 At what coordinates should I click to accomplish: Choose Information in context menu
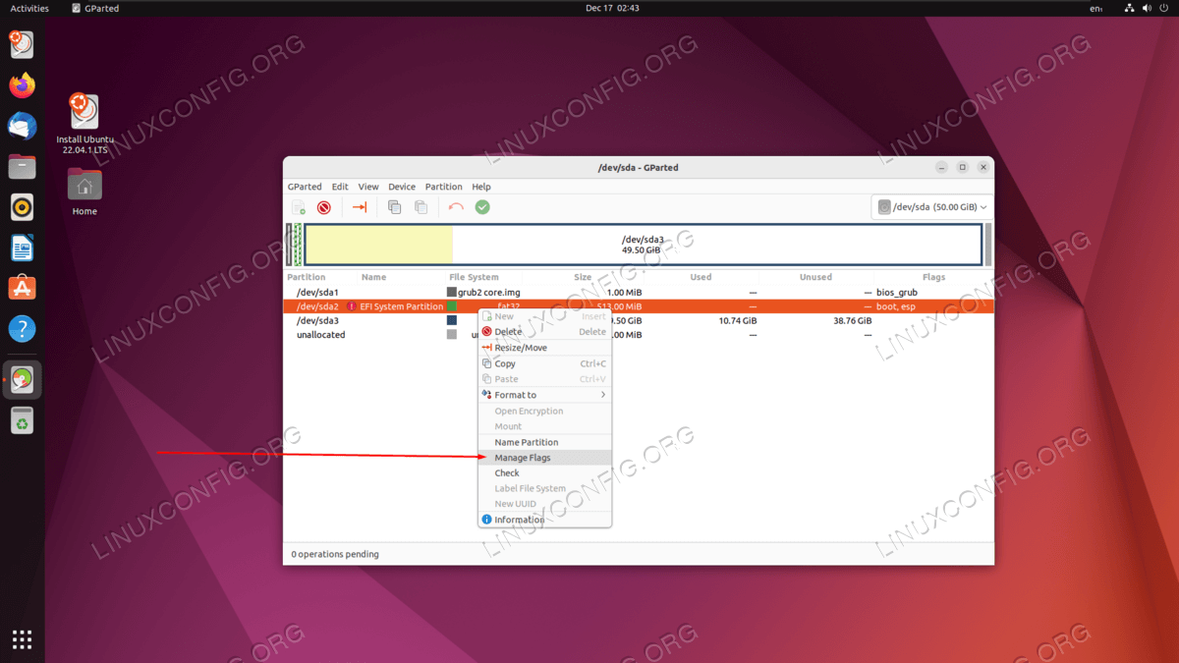pos(544,520)
